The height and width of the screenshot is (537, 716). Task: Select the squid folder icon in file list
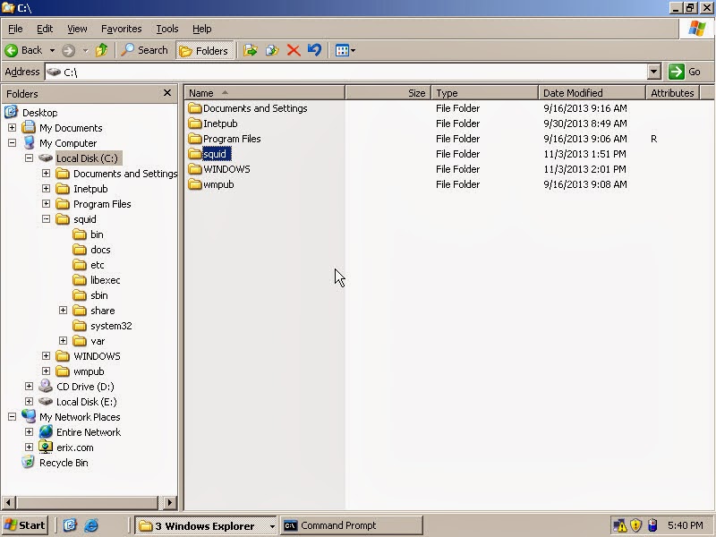click(195, 154)
